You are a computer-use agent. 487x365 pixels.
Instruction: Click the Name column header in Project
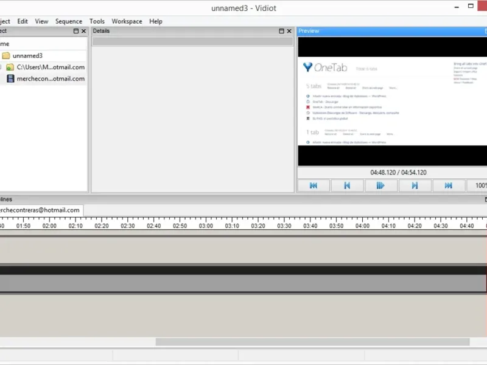coord(43,44)
